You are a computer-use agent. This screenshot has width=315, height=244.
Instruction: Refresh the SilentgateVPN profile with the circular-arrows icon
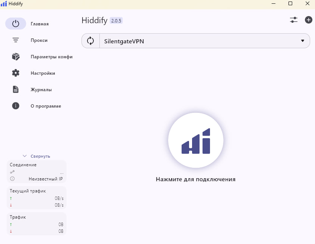(90, 41)
